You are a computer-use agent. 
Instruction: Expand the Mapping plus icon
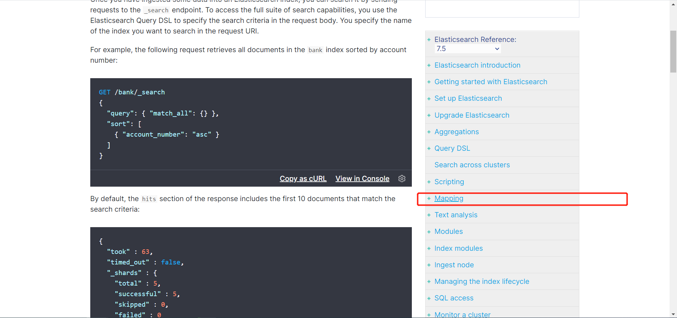tap(429, 198)
